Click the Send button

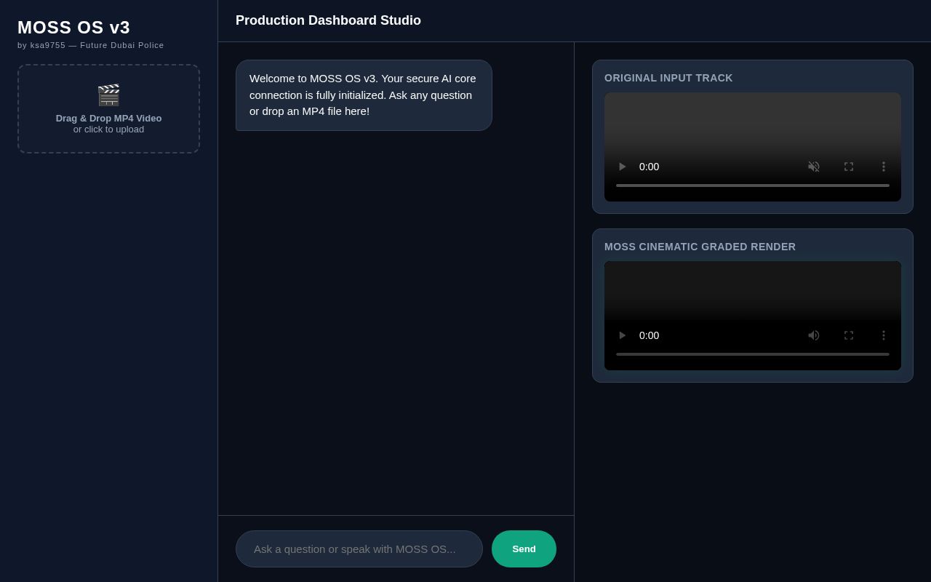tap(524, 549)
